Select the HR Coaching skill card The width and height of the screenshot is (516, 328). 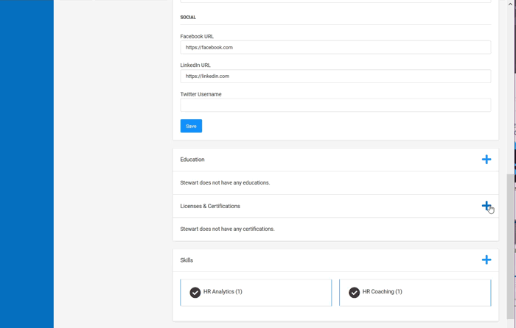click(415, 293)
